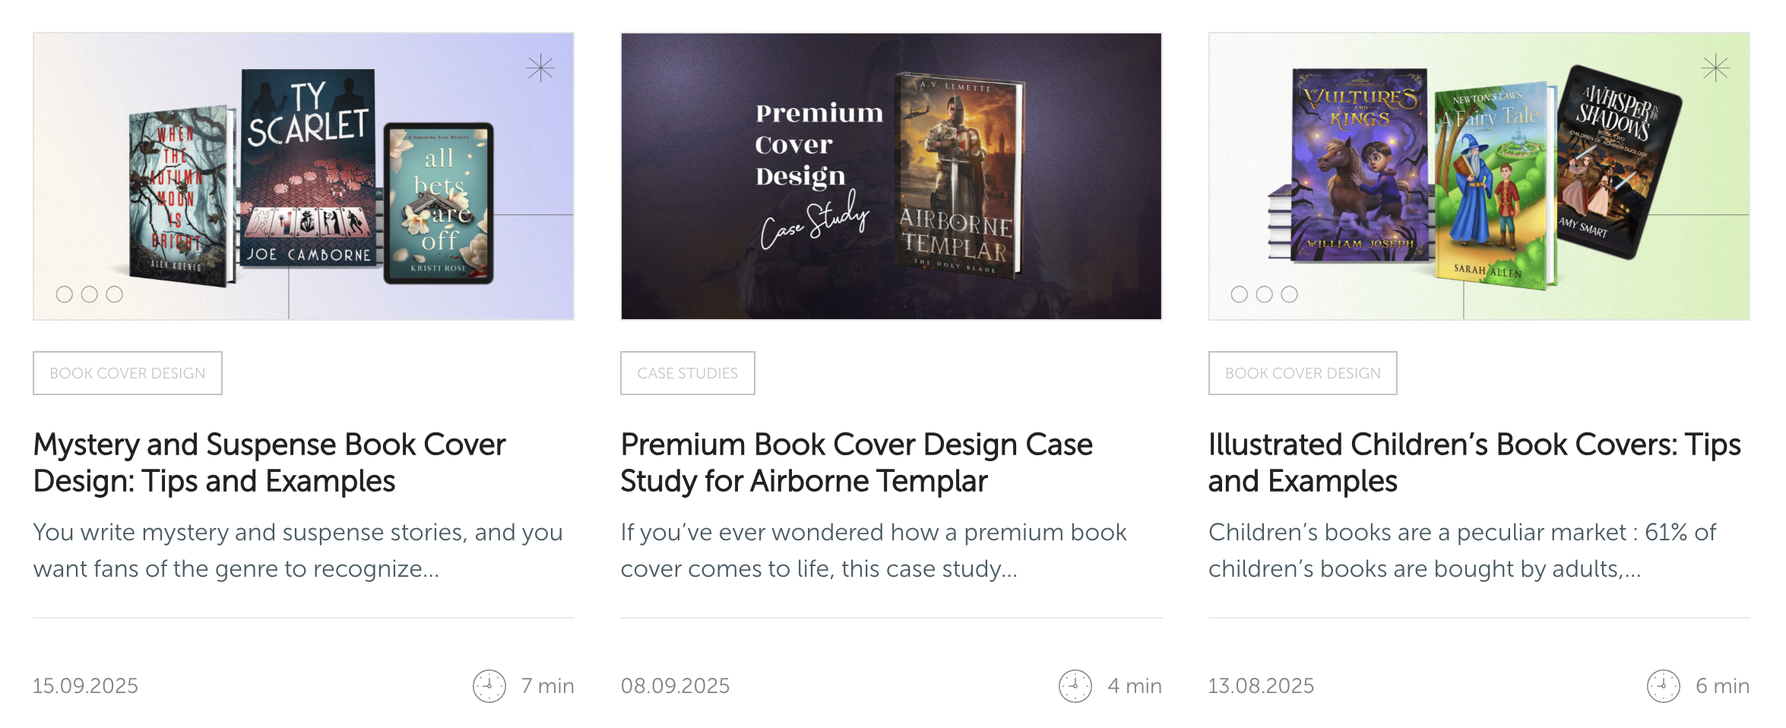Screen dimensions: 1786x728
Task: Open the Mystery and Suspense cover image
Action: click(x=303, y=176)
